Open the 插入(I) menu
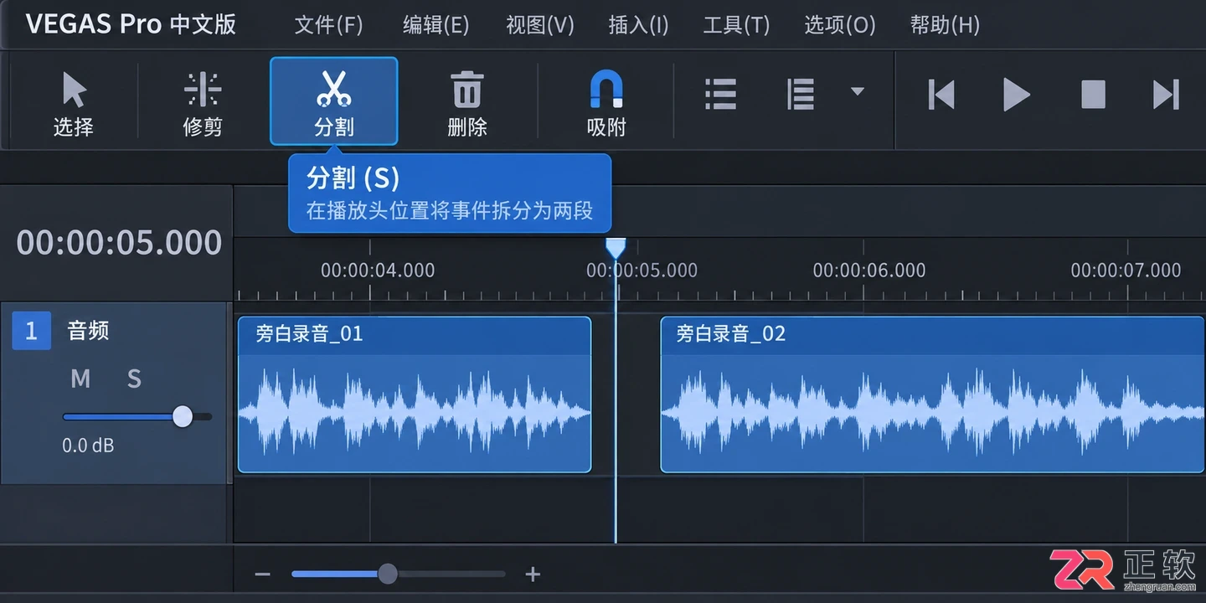This screenshot has height=603, width=1206. coord(638,24)
